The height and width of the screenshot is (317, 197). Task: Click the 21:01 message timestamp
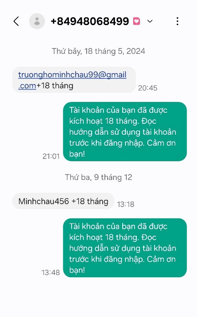coord(51,156)
